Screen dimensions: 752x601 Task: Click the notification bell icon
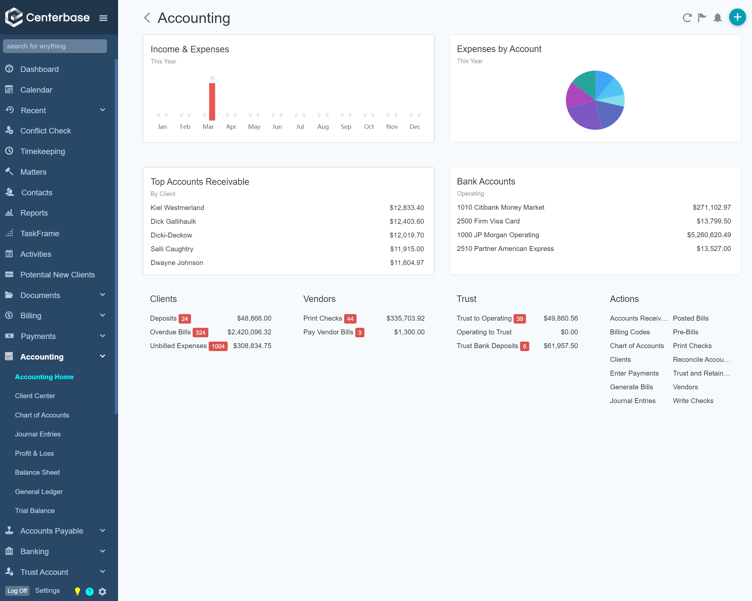(x=717, y=18)
